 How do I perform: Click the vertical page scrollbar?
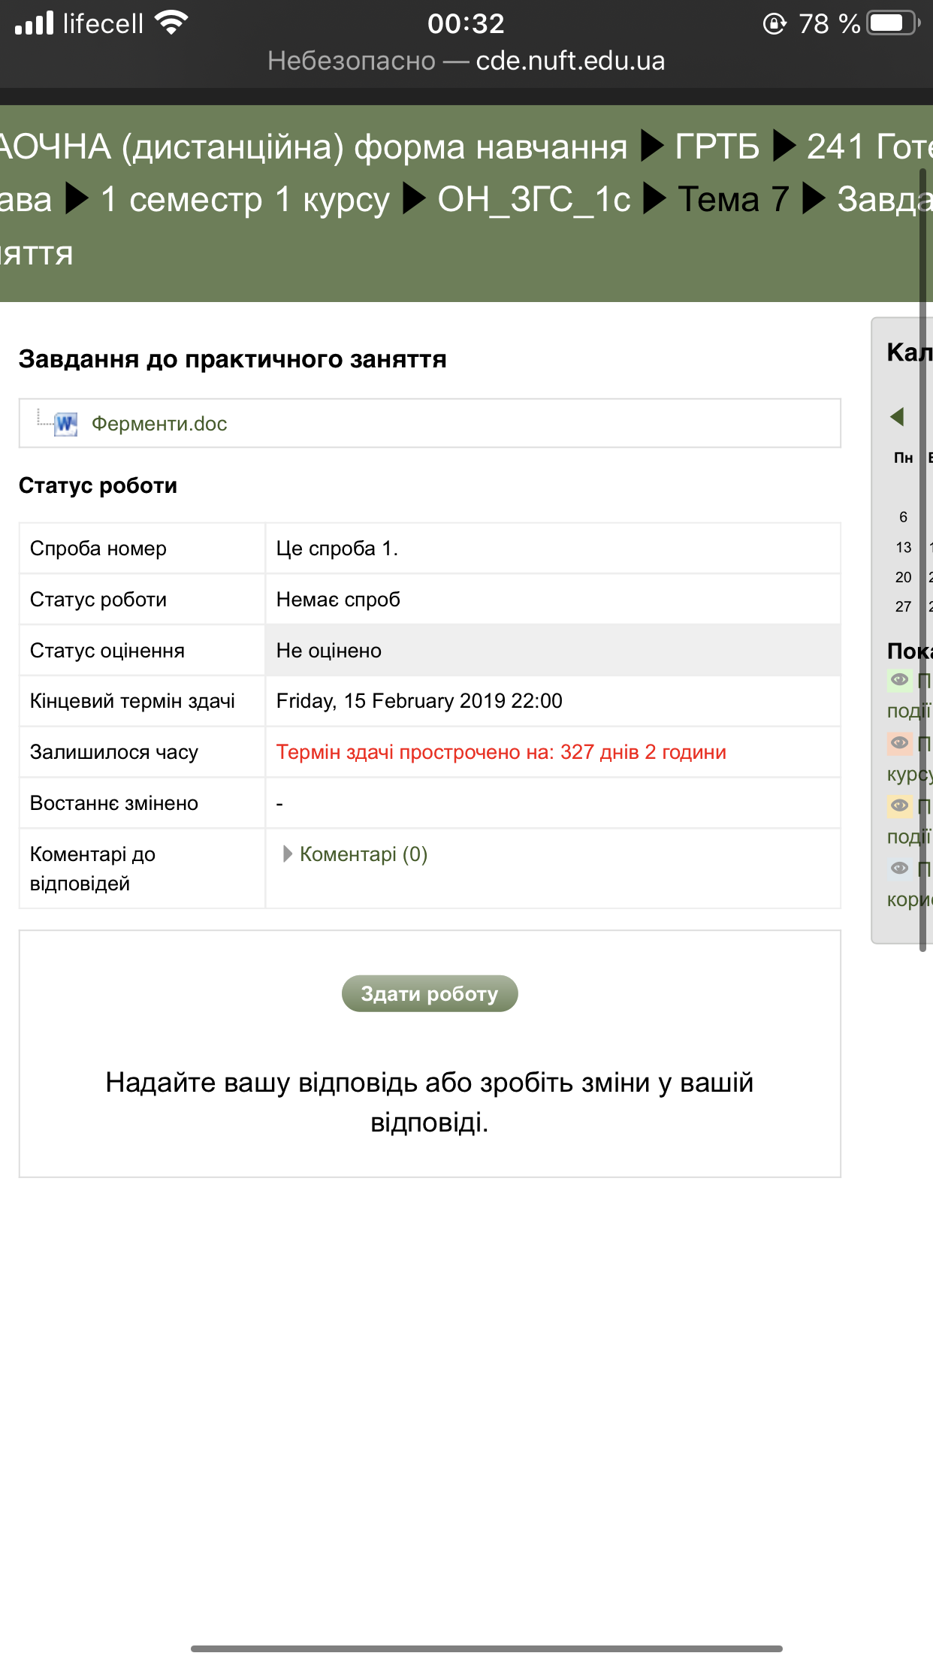[x=922, y=560]
